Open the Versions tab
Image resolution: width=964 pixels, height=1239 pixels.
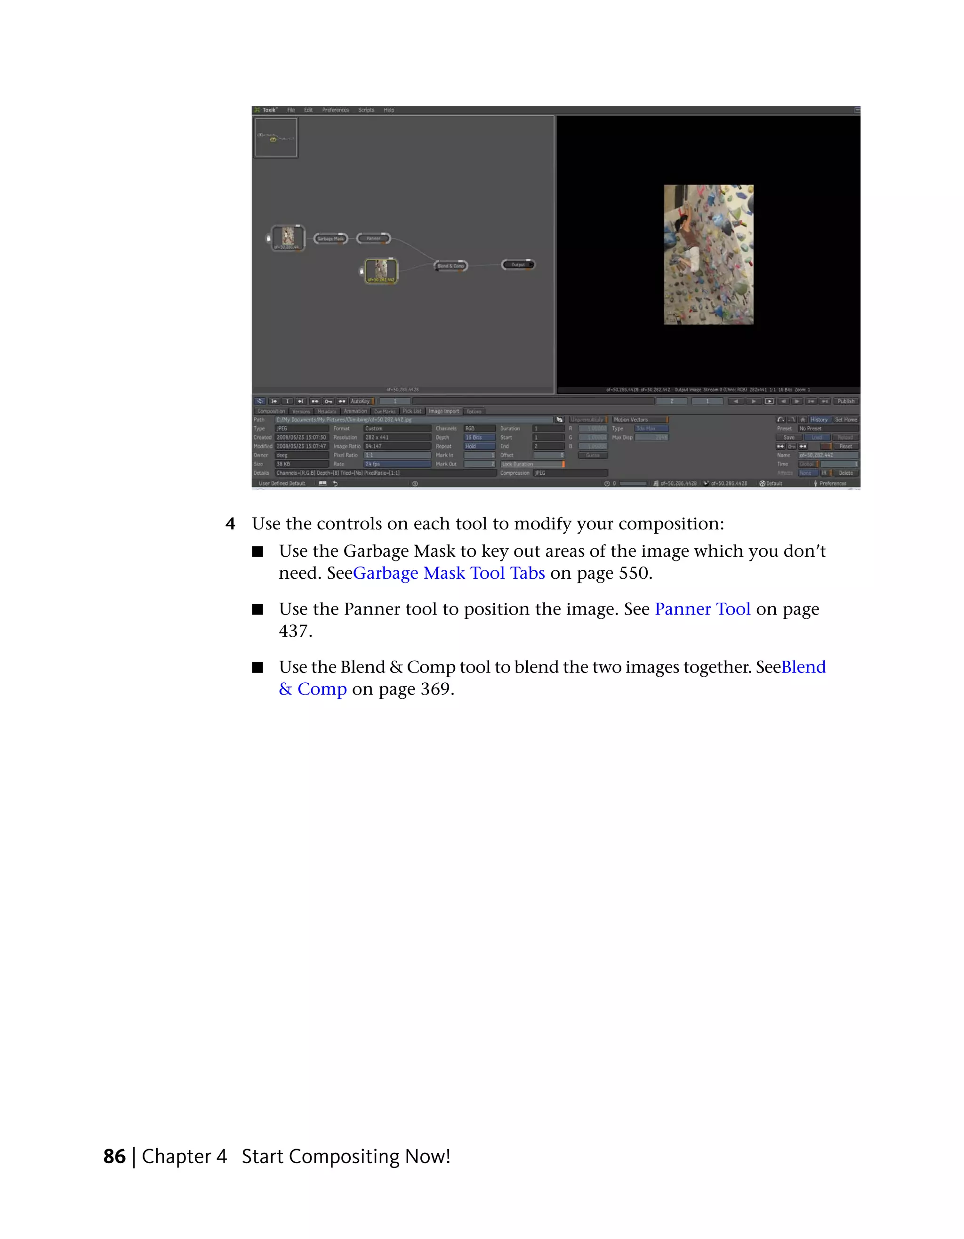[x=301, y=411]
